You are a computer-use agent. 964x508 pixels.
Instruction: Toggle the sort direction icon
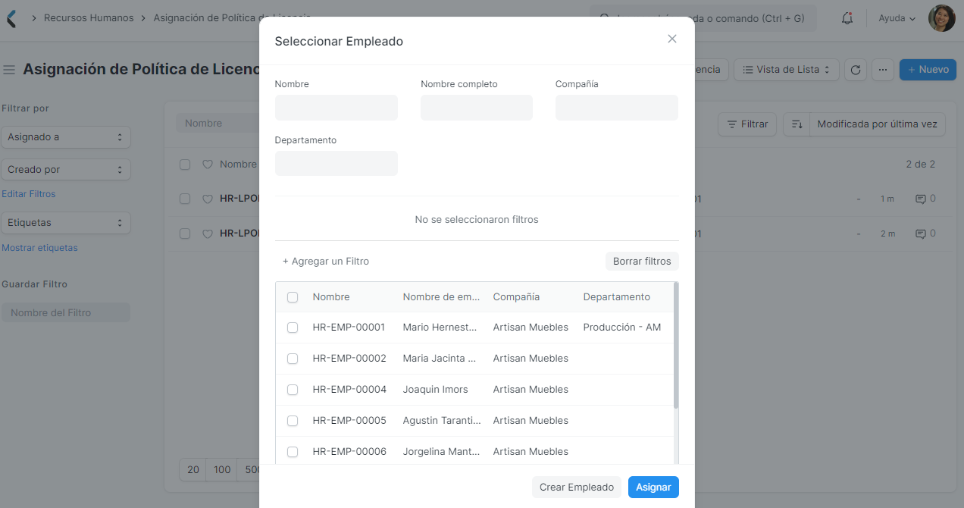click(x=797, y=124)
